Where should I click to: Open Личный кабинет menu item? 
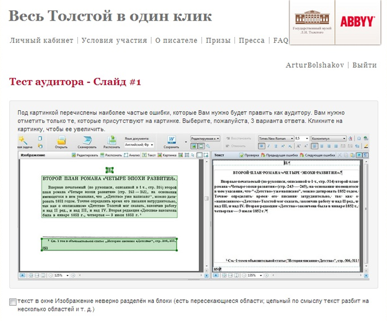(x=42, y=40)
